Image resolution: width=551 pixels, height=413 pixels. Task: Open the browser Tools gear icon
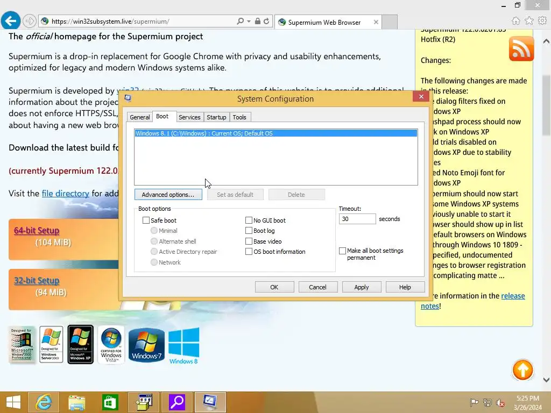542,21
